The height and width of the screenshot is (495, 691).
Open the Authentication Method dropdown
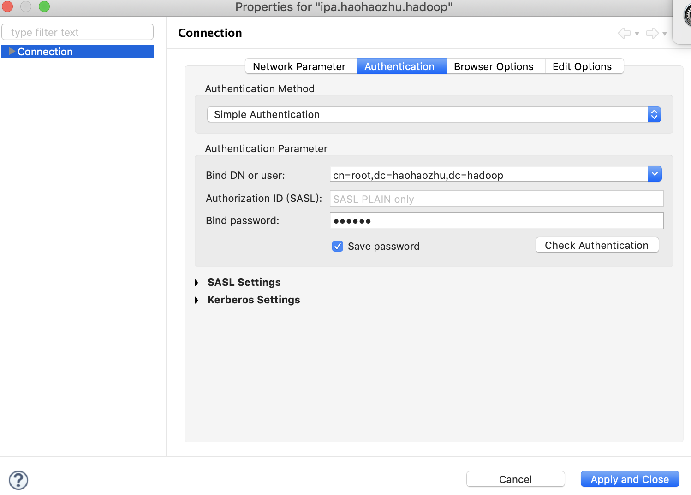[x=654, y=114]
